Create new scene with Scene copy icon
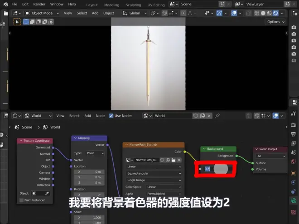The width and height of the screenshot is (299, 224). click(x=222, y=4)
